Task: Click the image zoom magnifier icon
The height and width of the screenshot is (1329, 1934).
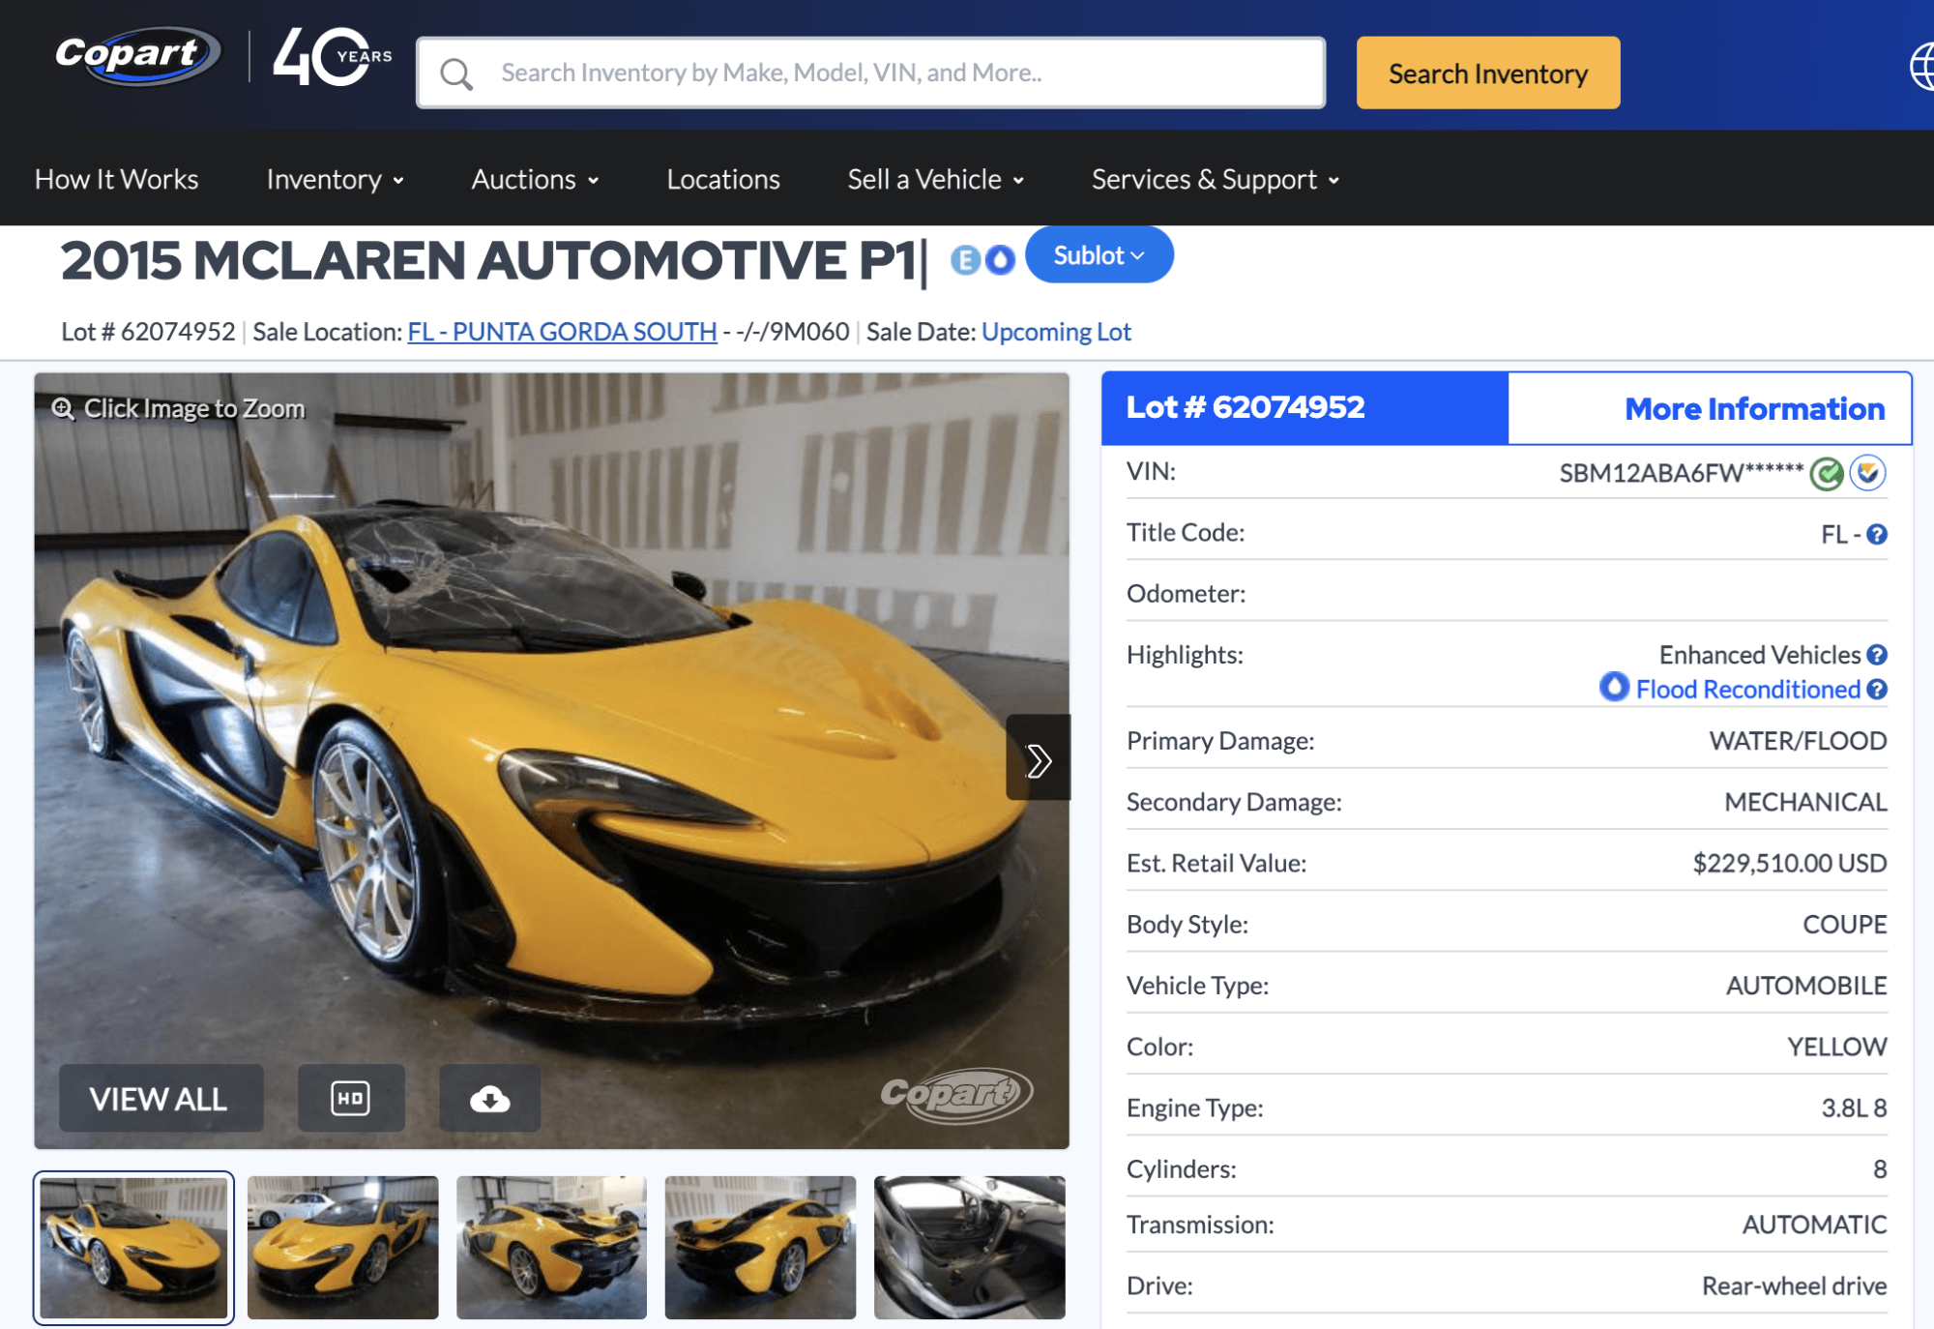Action: pyautogui.click(x=63, y=409)
